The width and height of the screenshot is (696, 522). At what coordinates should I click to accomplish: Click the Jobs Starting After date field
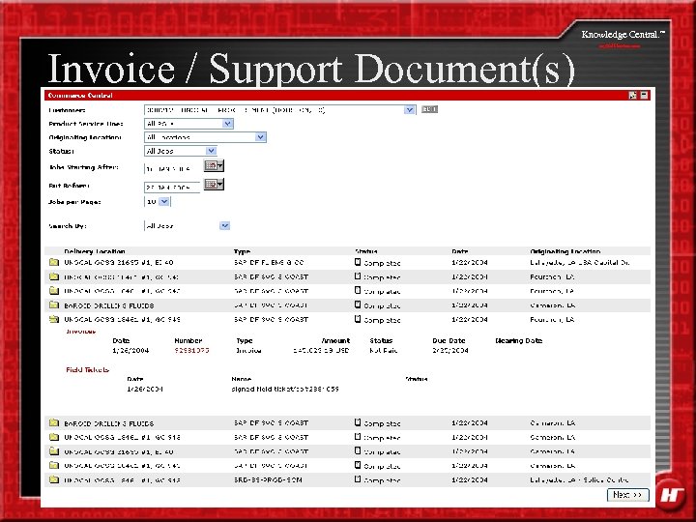pos(172,168)
